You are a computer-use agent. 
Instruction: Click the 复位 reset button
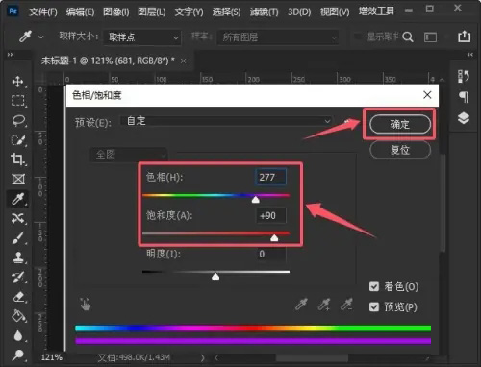coord(400,150)
